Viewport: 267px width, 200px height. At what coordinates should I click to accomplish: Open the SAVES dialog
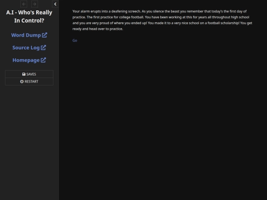coord(29,74)
